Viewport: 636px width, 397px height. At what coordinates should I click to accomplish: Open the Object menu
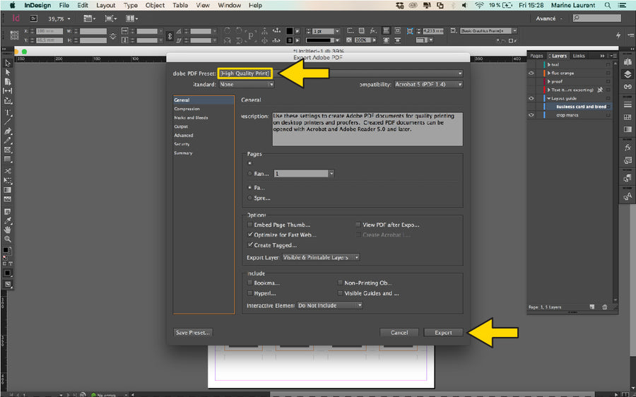click(155, 5)
